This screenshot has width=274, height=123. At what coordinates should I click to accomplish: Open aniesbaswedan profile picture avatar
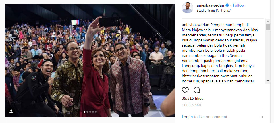pyautogui.click(x=188, y=8)
